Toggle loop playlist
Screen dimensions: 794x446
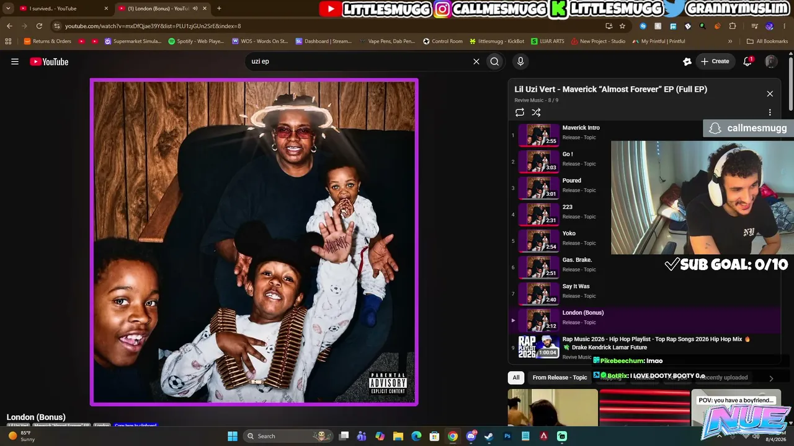pyautogui.click(x=520, y=112)
